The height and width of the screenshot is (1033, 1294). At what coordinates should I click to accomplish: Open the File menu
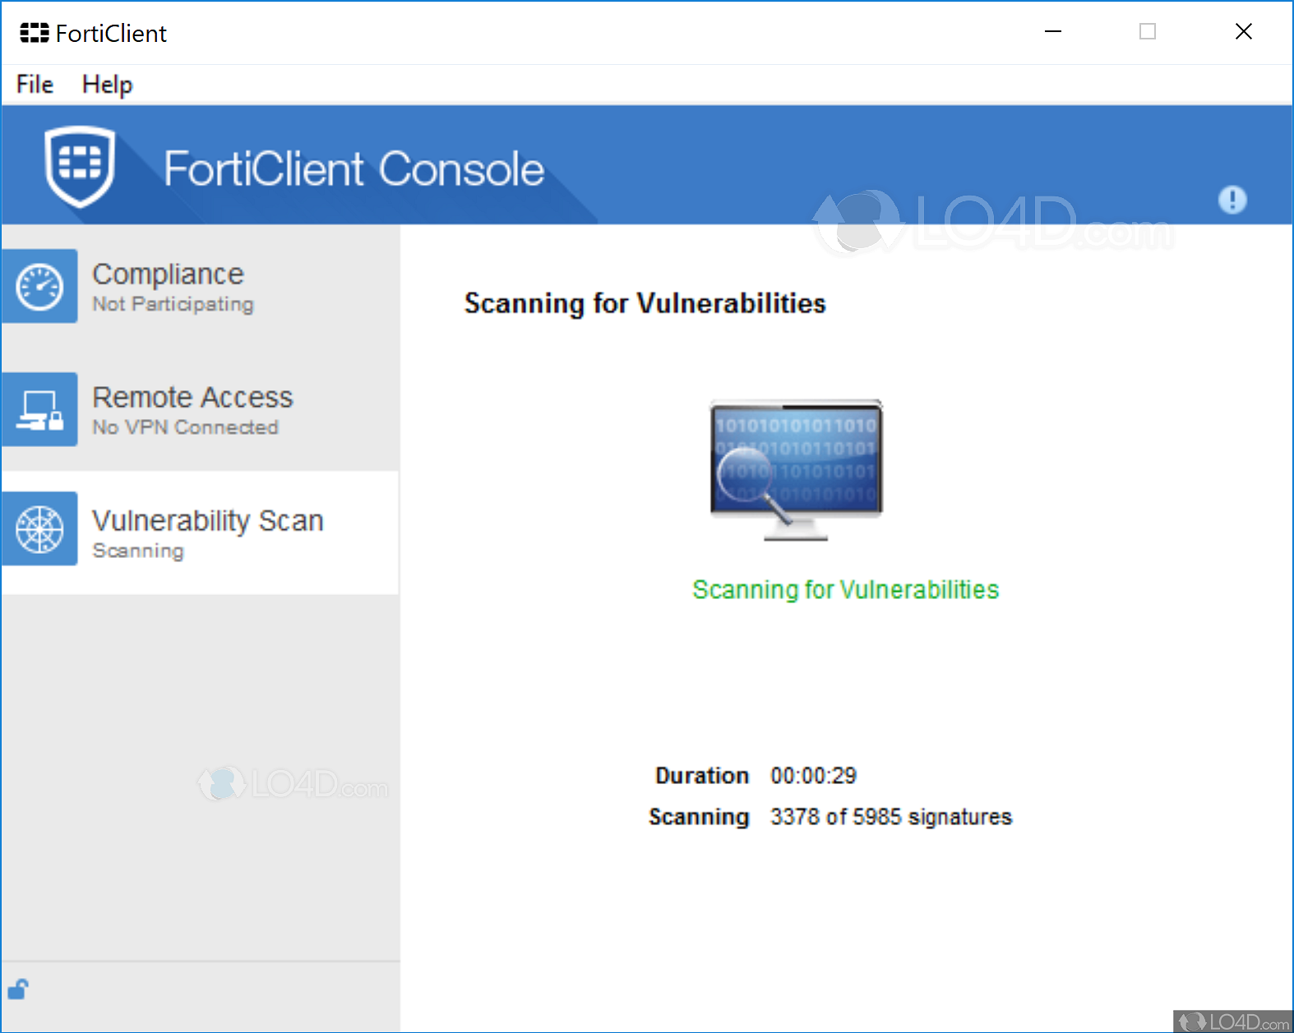pos(35,84)
